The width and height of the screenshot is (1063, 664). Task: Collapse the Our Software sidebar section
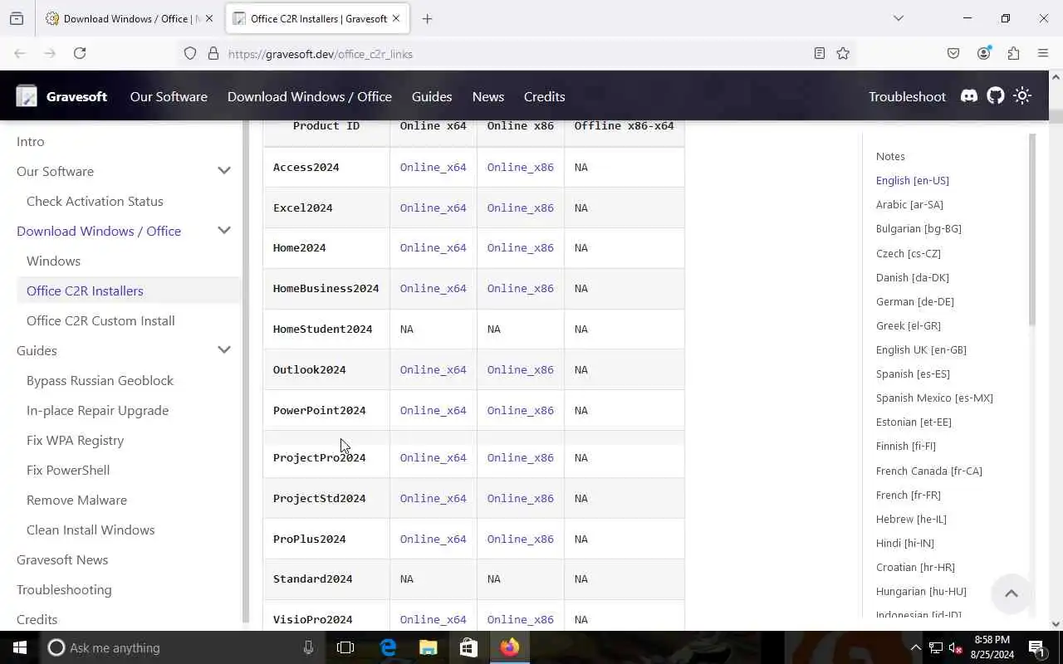coord(224,171)
